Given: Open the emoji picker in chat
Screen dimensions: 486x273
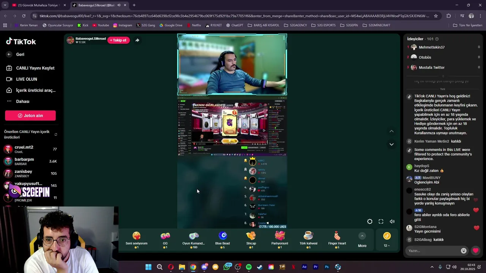Looking at the screenshot, I should click(x=464, y=251).
